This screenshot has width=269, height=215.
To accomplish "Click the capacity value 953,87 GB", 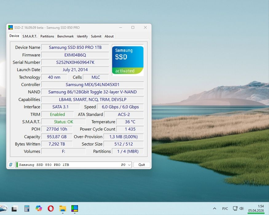I will (x=57, y=137).
